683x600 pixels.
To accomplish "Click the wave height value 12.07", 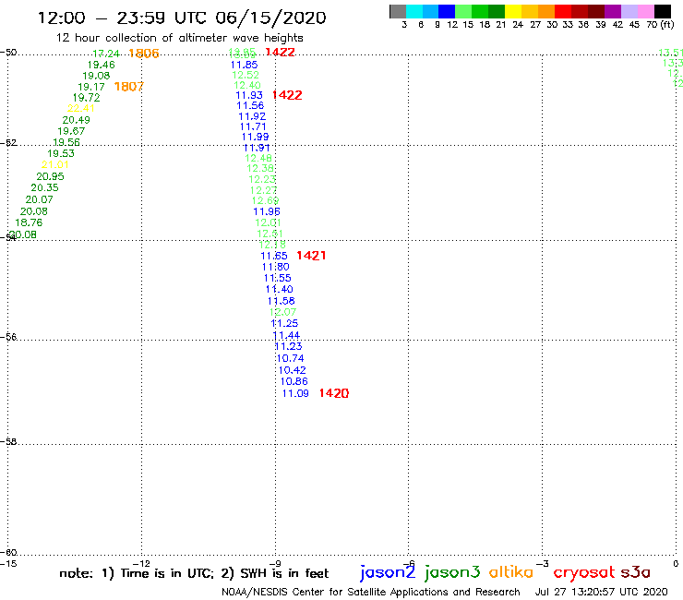I will coord(282,312).
